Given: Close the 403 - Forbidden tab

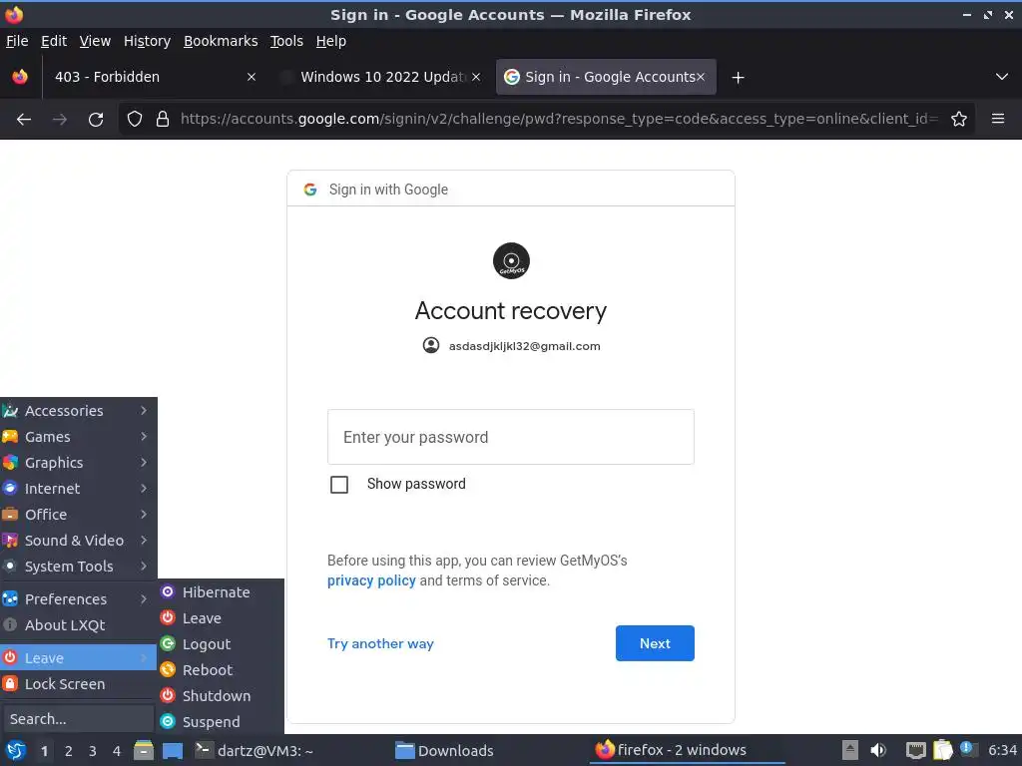Looking at the screenshot, I should click(x=252, y=77).
